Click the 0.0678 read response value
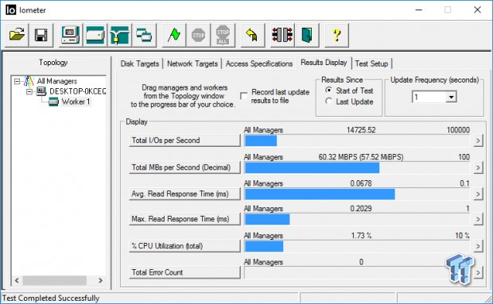The image size is (493, 304). click(x=361, y=183)
